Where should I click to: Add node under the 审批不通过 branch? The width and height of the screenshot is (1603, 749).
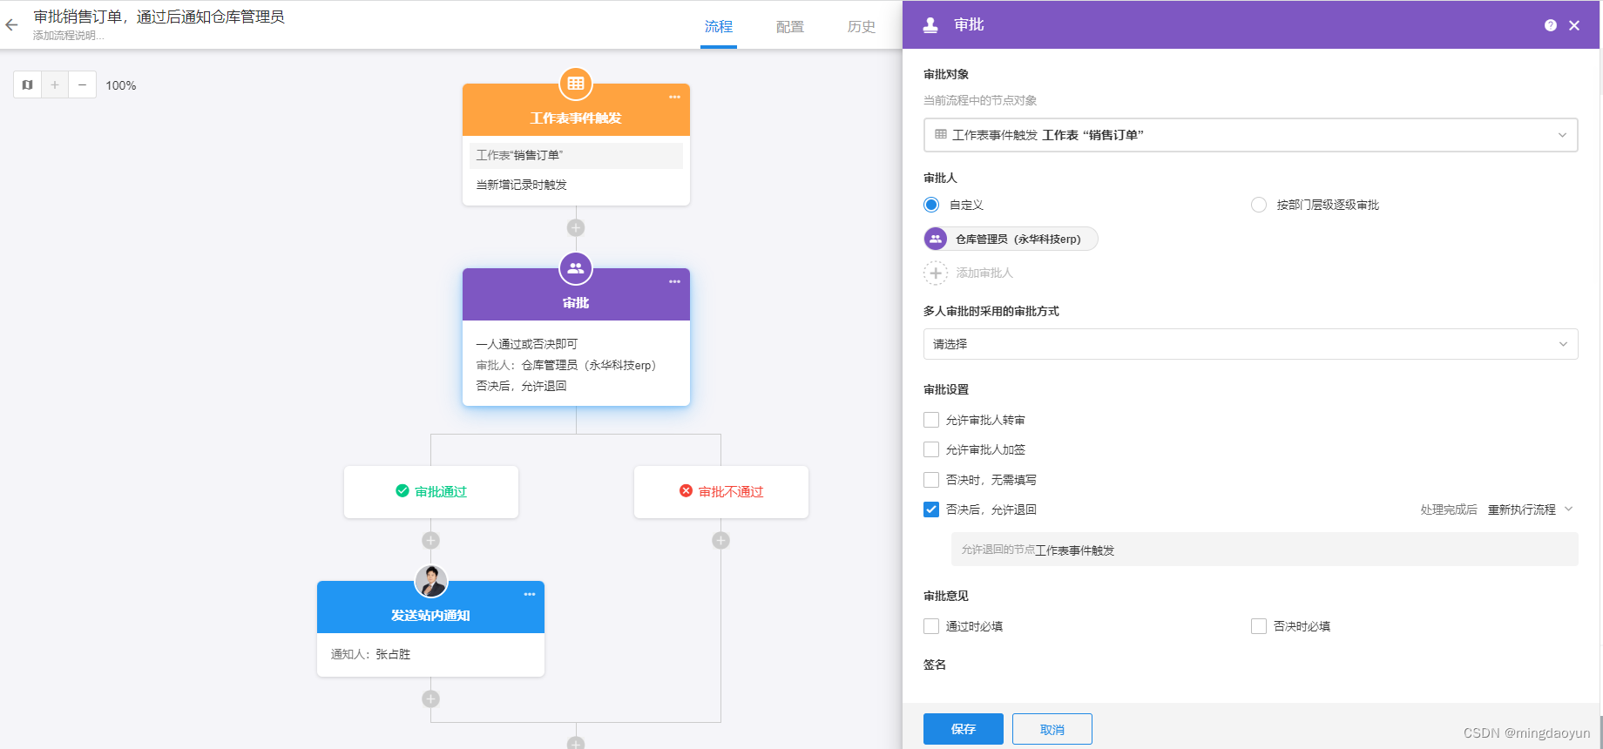[720, 540]
